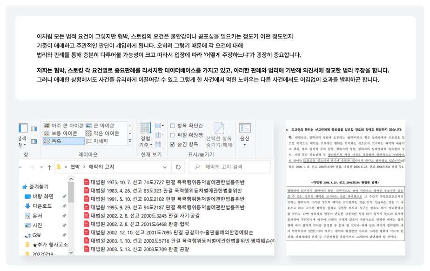
Task: Click 선택한 항목 숨기기/해제 icon
Action: pos(219,128)
